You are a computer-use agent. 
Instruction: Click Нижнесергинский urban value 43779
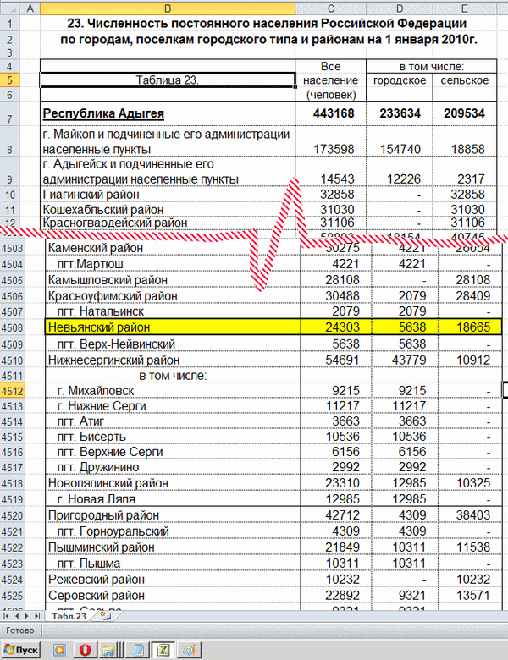(405, 360)
